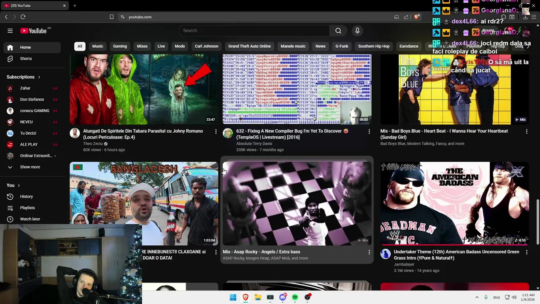This screenshot has height=304, width=540.
Task: Open Spotify from the taskbar
Action: coord(295,297)
